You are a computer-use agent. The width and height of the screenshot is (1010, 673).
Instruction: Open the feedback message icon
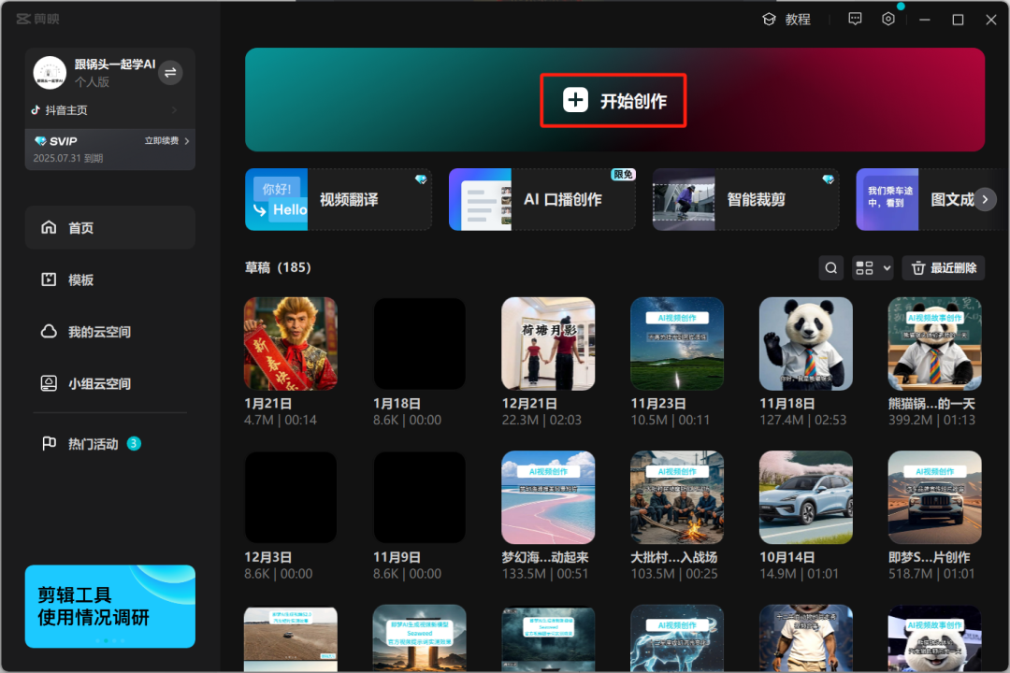855,20
